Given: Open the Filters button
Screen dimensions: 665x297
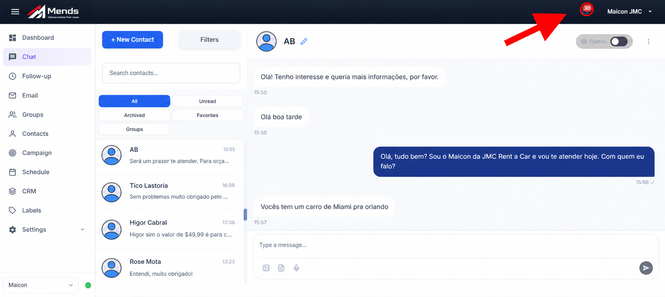Looking at the screenshot, I should coord(209,40).
